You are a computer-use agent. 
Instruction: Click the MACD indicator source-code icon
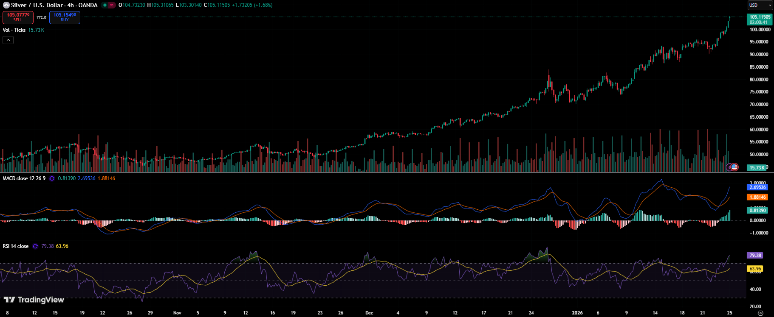52,178
